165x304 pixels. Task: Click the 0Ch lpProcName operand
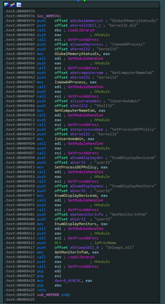(58, 243)
